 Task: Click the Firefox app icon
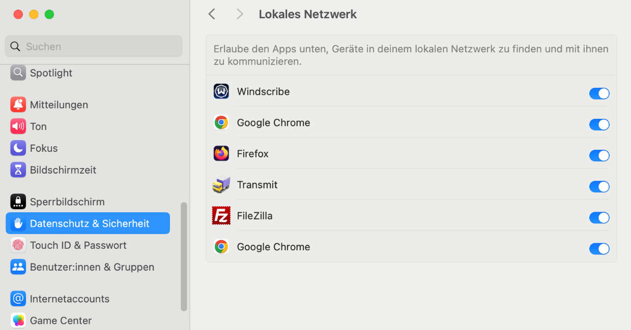(221, 153)
